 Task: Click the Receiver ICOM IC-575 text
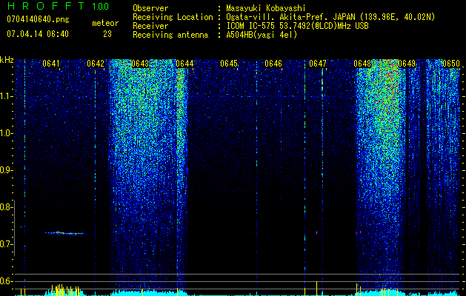click(x=298, y=26)
